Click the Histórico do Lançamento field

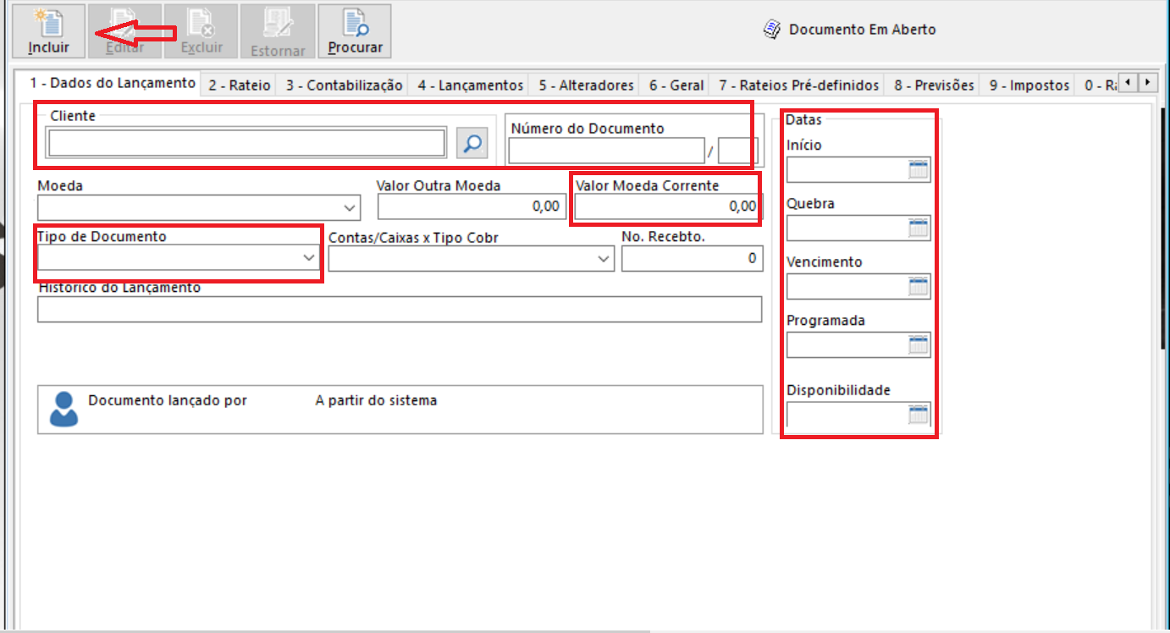point(400,309)
